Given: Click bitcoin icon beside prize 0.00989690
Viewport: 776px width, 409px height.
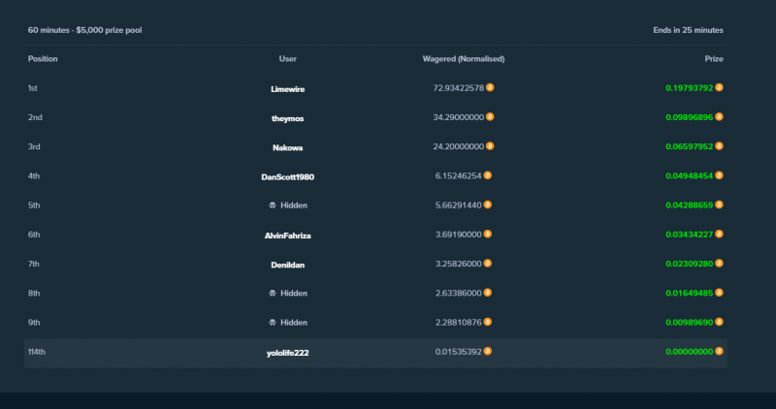Looking at the screenshot, I should (x=719, y=322).
